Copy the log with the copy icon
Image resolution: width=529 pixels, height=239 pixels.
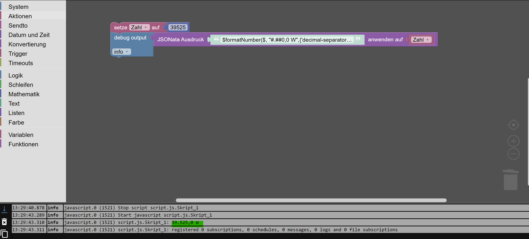pyautogui.click(x=4, y=233)
